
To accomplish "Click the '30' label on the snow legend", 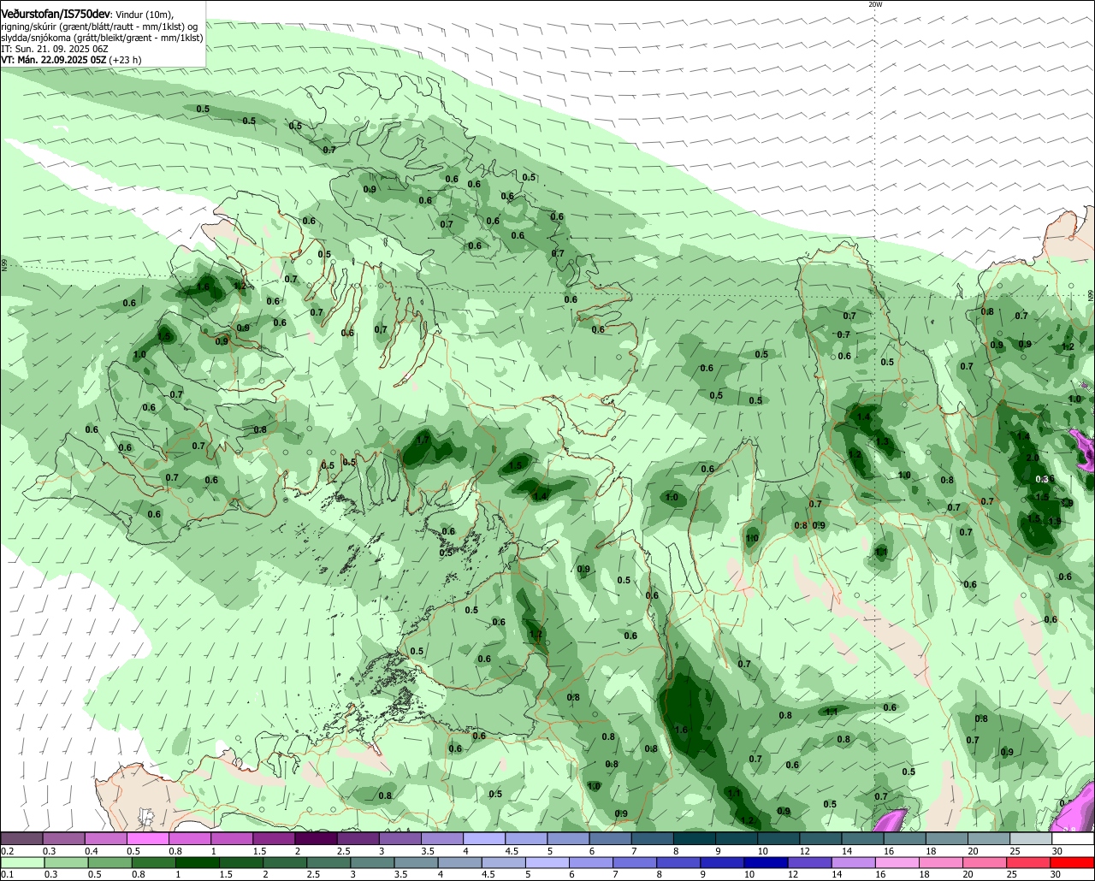I will point(1057,851).
